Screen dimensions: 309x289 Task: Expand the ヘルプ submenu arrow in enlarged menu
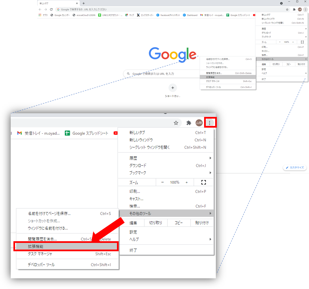(x=210, y=239)
